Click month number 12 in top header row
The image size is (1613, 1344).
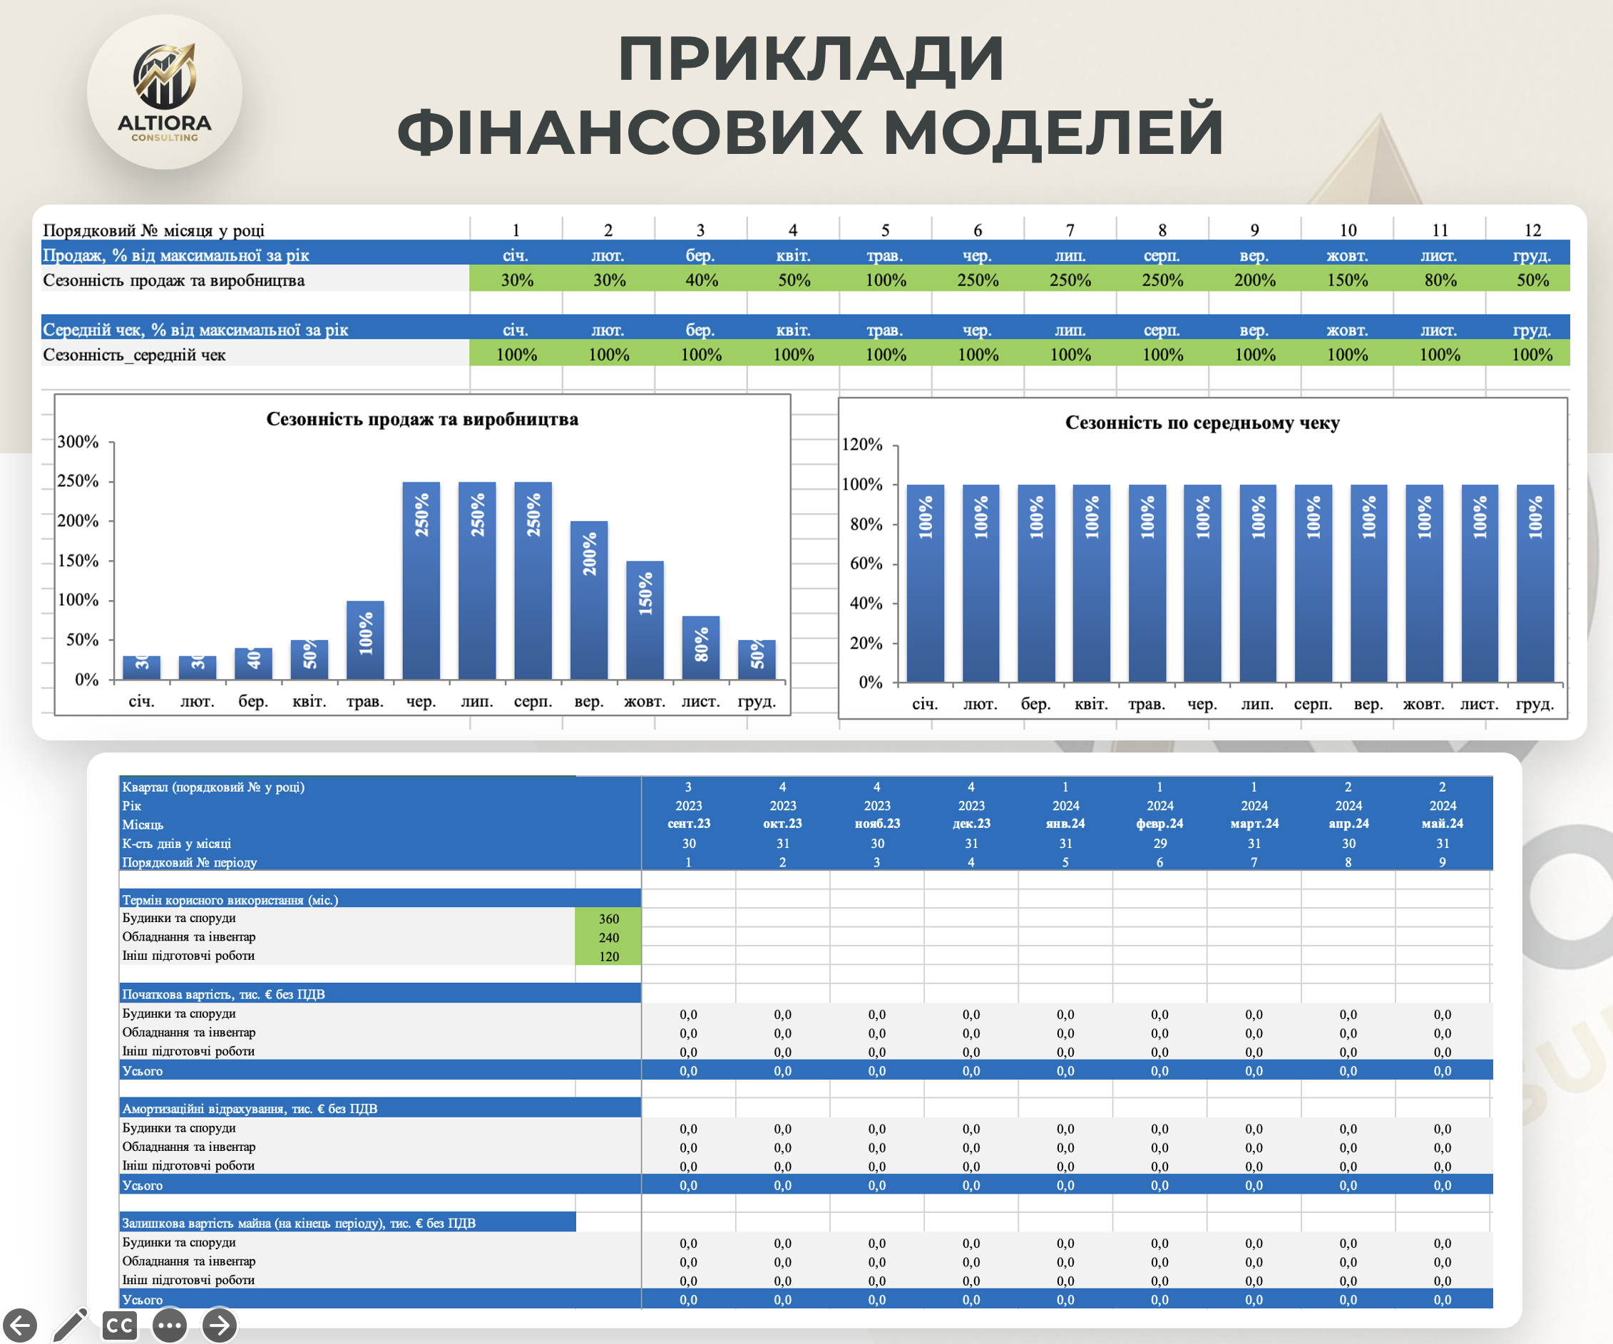[1532, 230]
